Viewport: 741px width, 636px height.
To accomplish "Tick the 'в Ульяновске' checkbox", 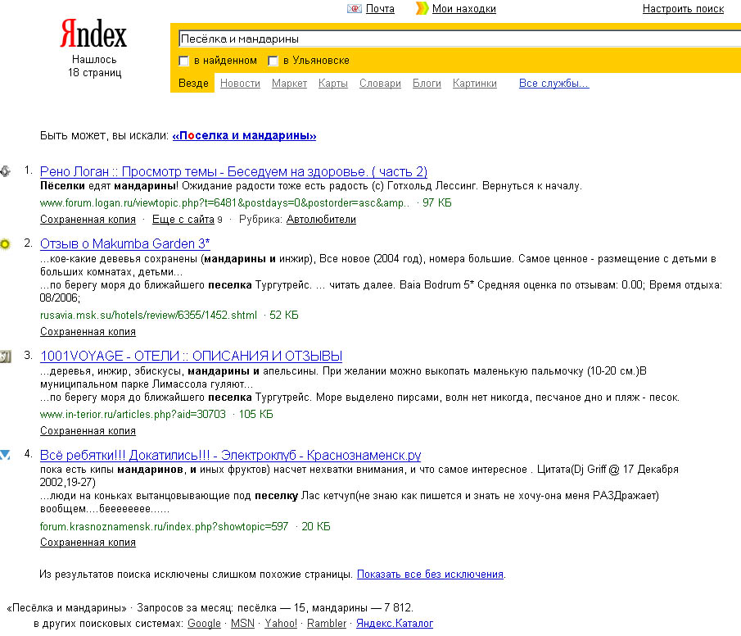I will [273, 61].
